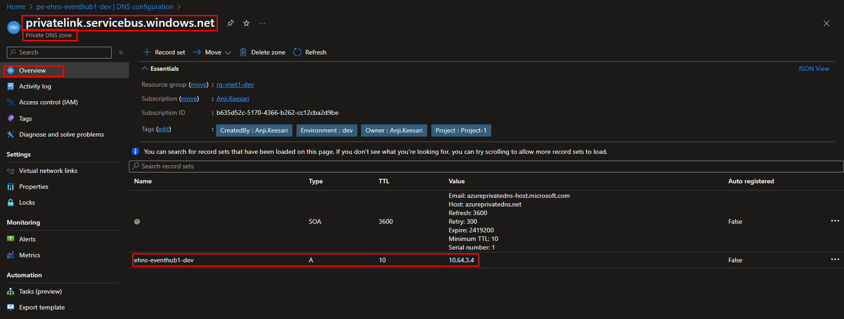
Task: Go to Home in the breadcrumb
Action: 16,7
